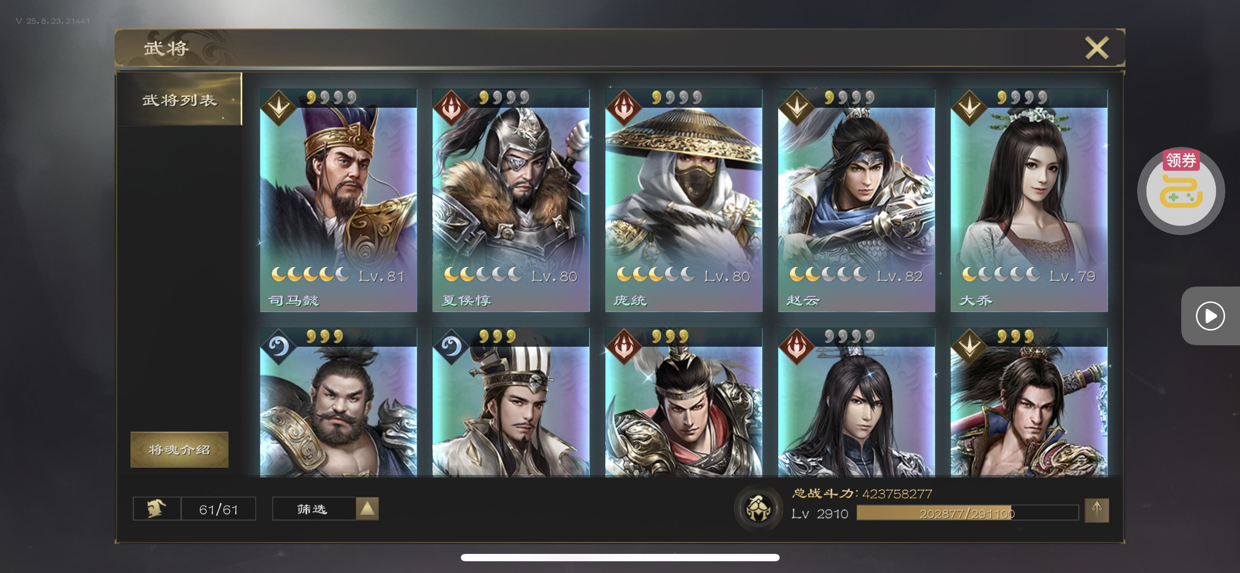Image resolution: width=1240 pixels, height=573 pixels.
Task: Click the 61/61 general count field
Action: (218, 509)
